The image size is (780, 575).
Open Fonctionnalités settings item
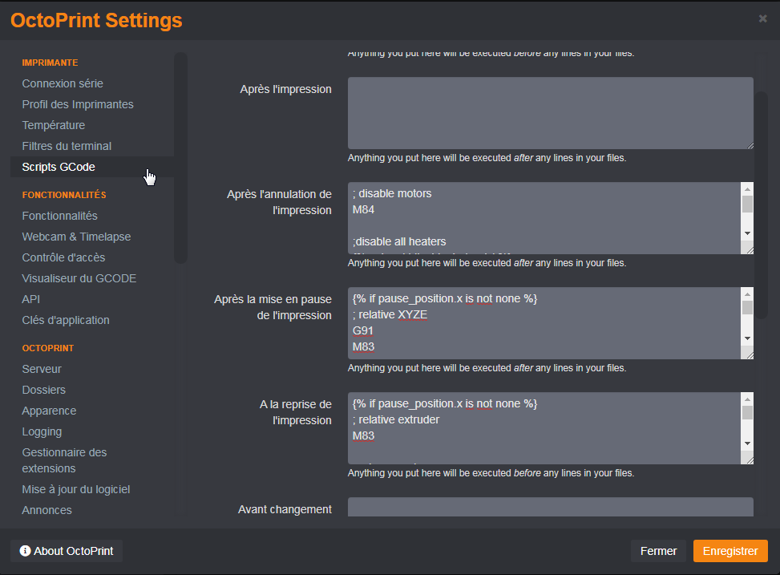[59, 216]
